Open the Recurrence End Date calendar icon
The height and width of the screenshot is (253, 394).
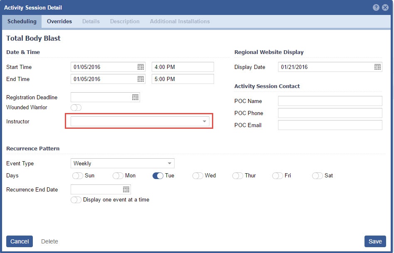[126, 189]
